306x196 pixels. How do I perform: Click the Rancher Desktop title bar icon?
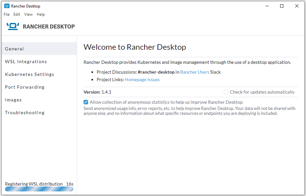7,6
